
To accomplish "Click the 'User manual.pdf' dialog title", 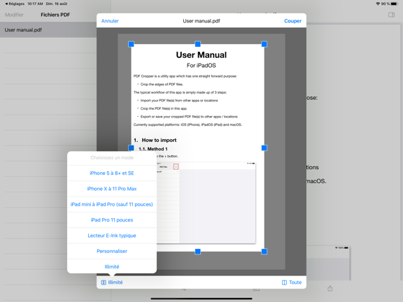I will click(201, 21).
